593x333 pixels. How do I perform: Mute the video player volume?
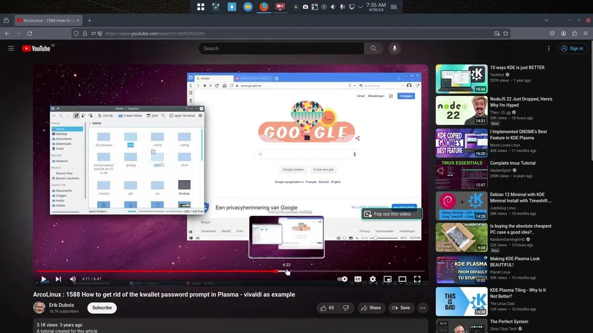coord(73,279)
